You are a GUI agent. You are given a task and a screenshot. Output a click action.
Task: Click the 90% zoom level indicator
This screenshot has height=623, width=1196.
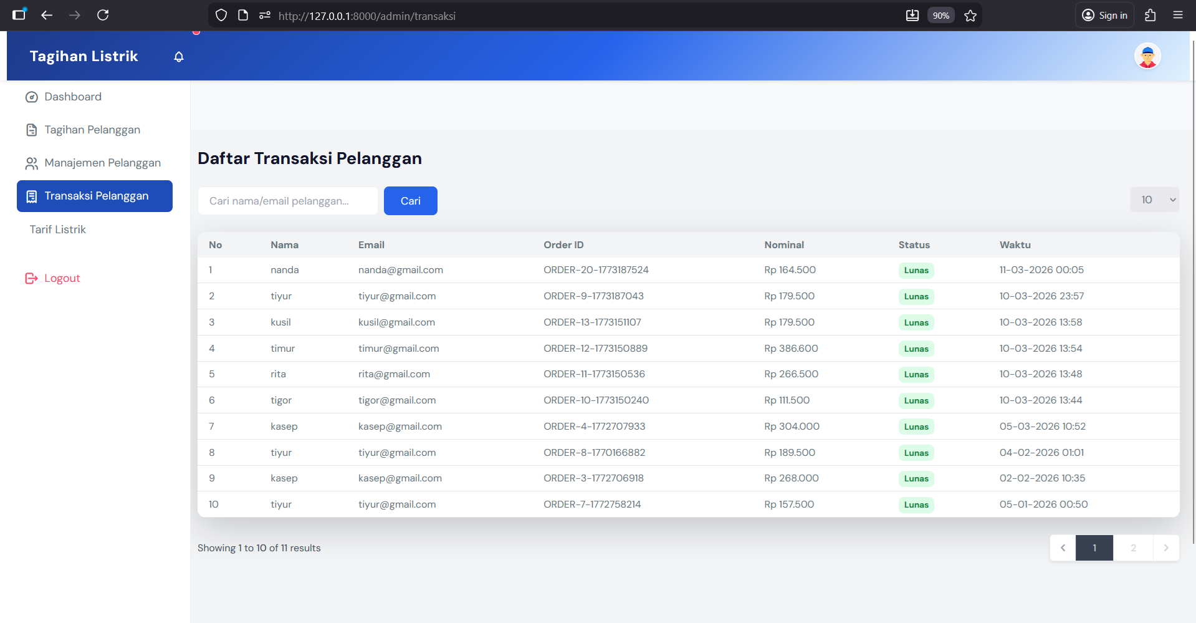click(941, 16)
